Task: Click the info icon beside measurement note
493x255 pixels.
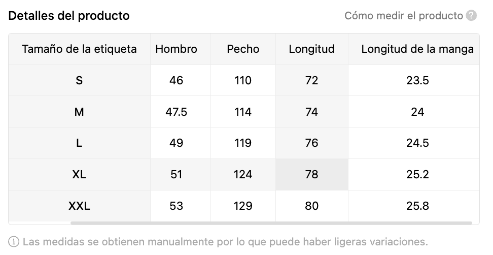Action: tap(14, 242)
